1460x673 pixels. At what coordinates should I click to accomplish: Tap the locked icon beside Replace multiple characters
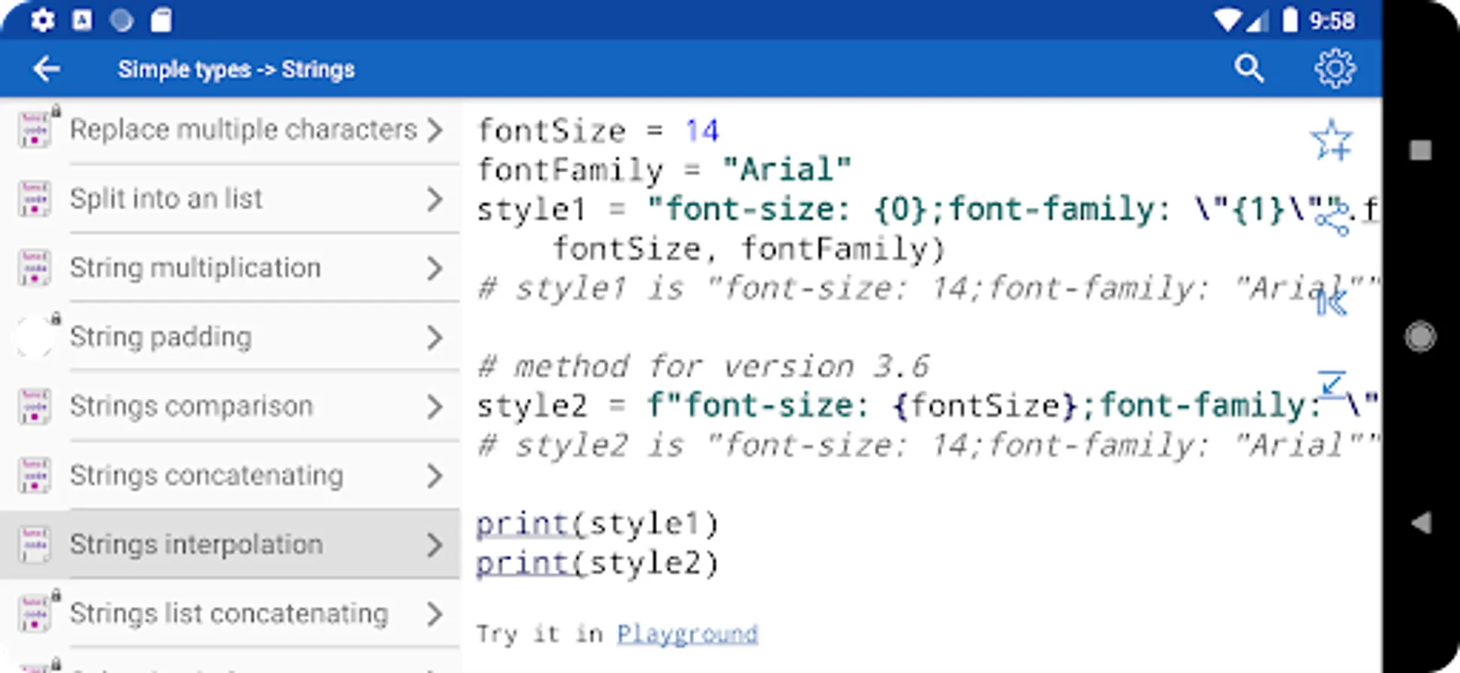pos(35,129)
